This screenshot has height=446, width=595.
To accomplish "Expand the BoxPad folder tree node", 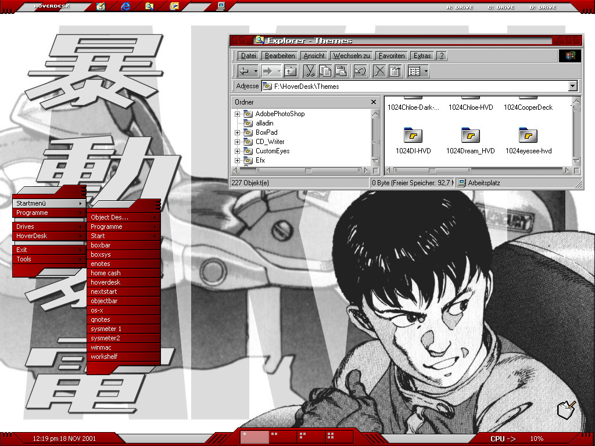I will (x=237, y=132).
